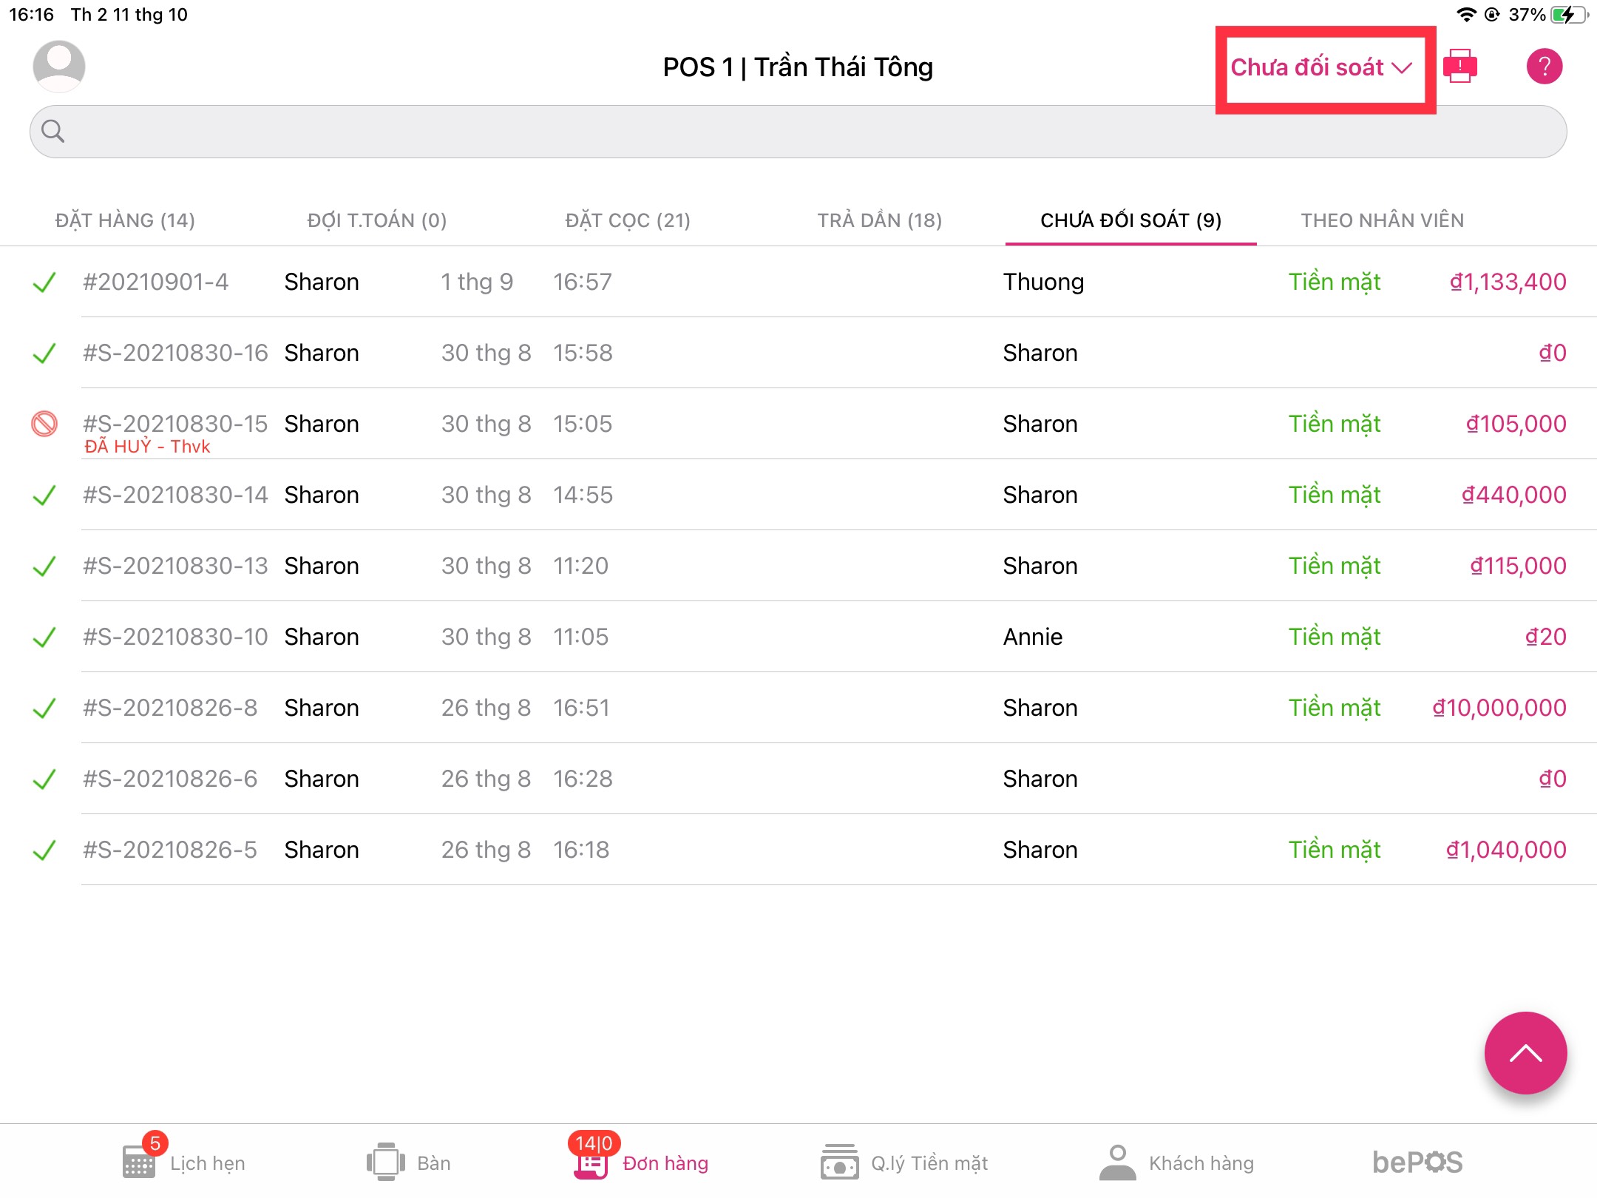Switch to ĐẶT CỌC (21) tab

pos(628,220)
